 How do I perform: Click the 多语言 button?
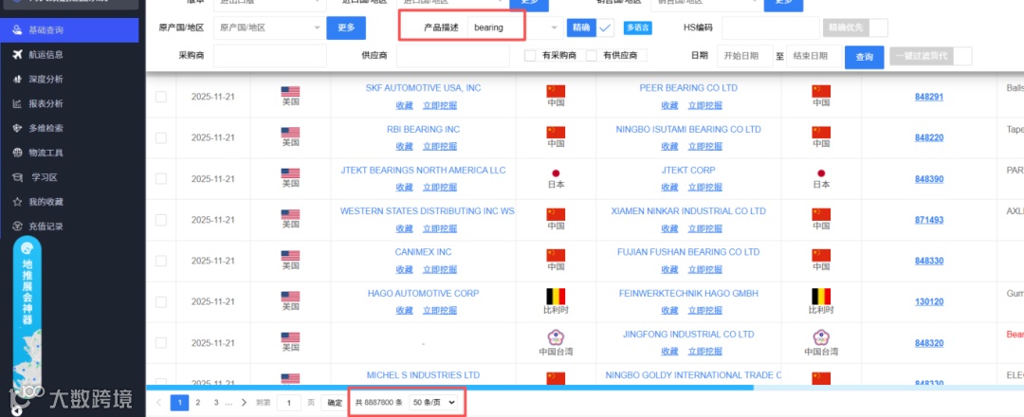click(638, 28)
